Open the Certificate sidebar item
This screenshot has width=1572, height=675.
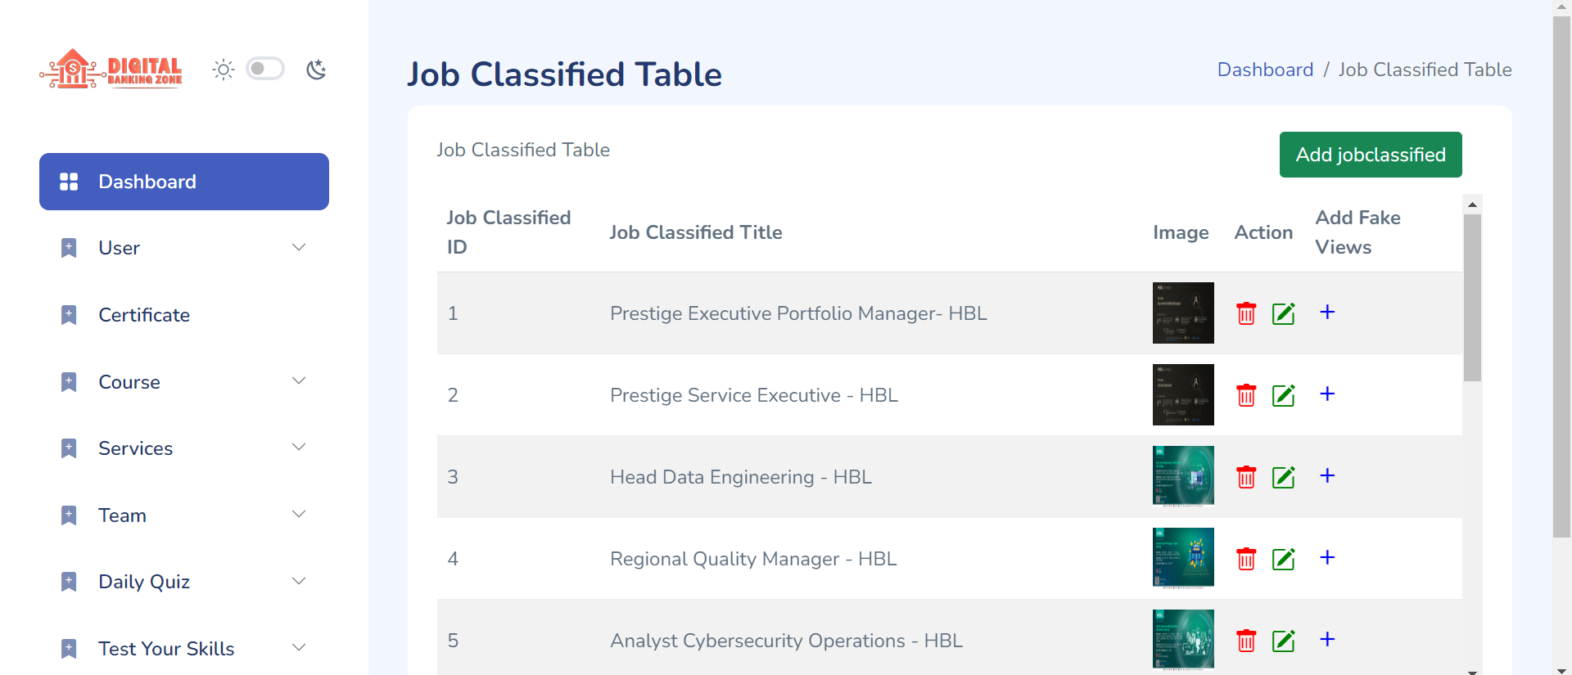[144, 315]
